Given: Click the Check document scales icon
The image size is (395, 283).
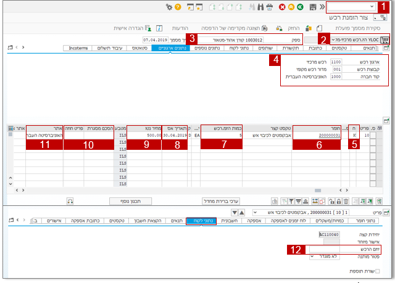Looking at the screenshot, I should [x=279, y=28].
